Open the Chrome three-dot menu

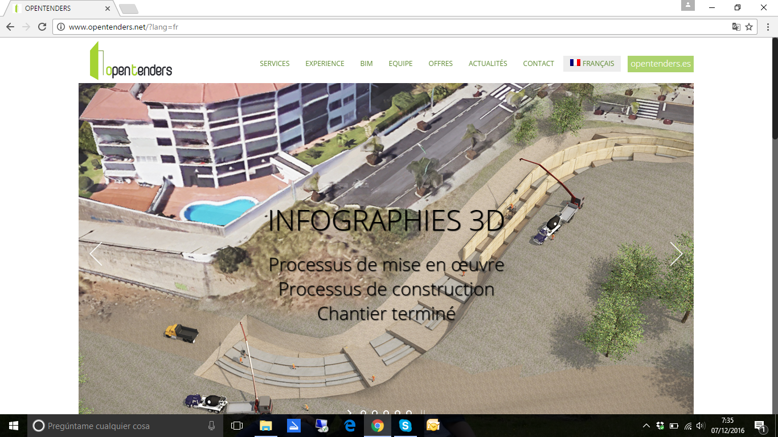pyautogui.click(x=767, y=27)
